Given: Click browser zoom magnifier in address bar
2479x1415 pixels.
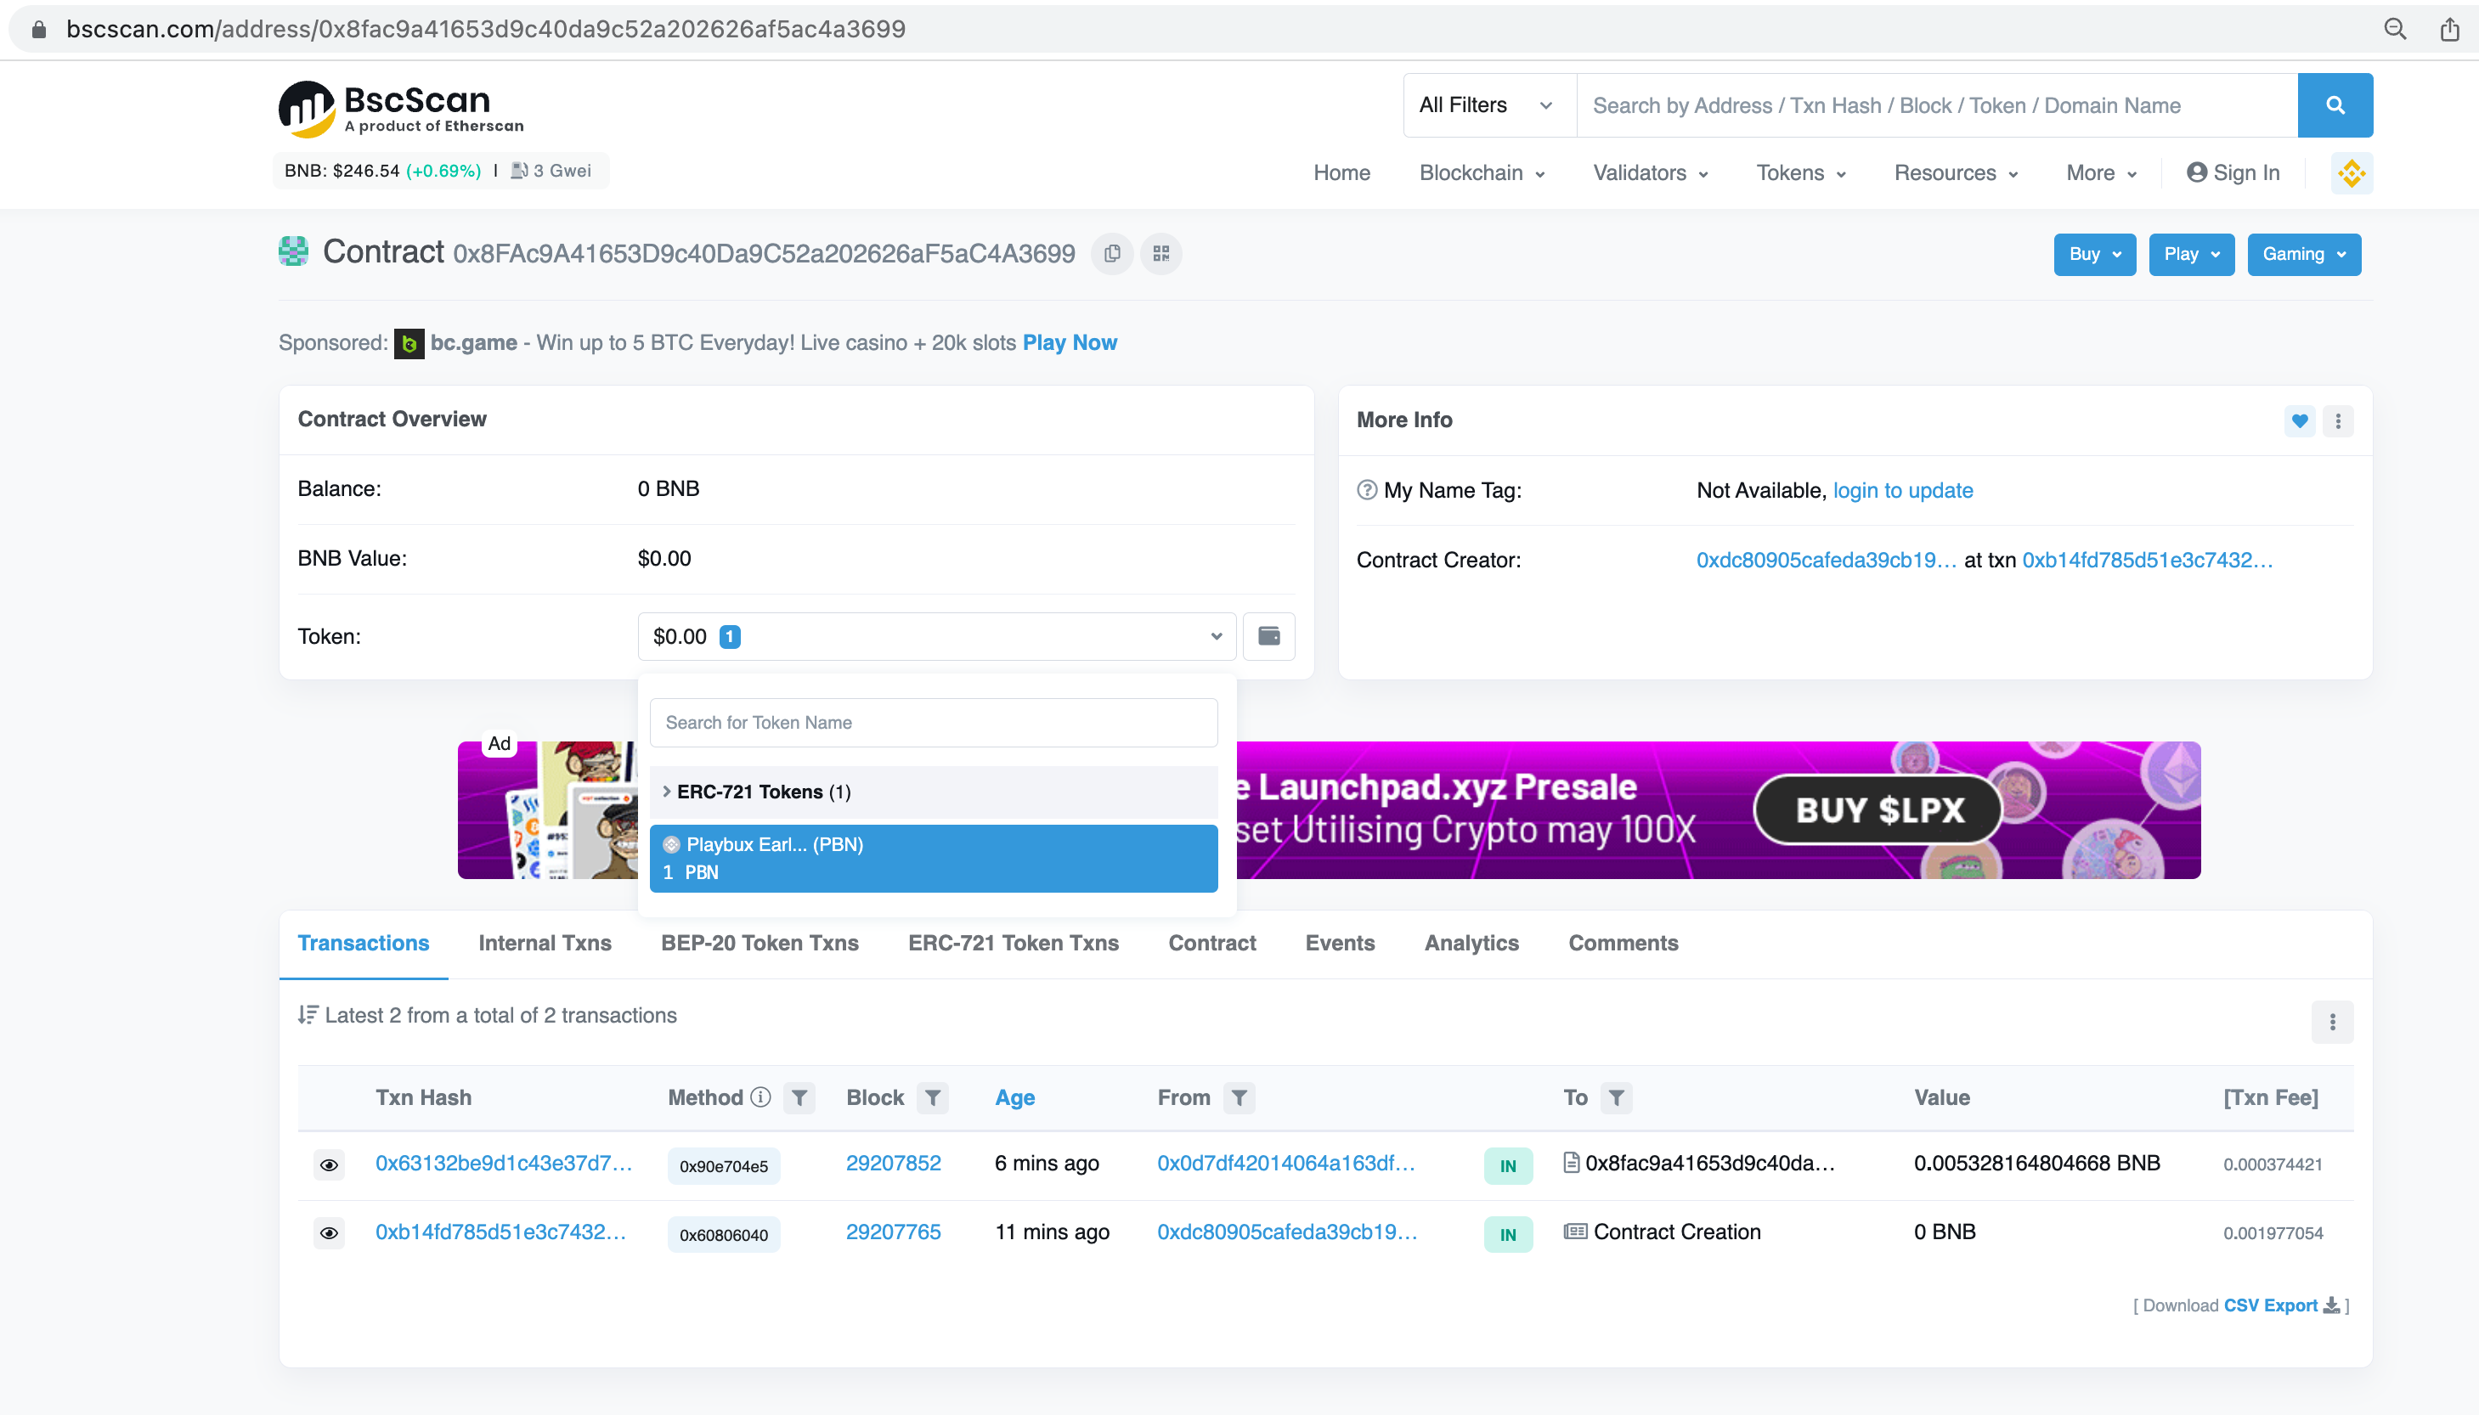Looking at the screenshot, I should coord(2394,29).
